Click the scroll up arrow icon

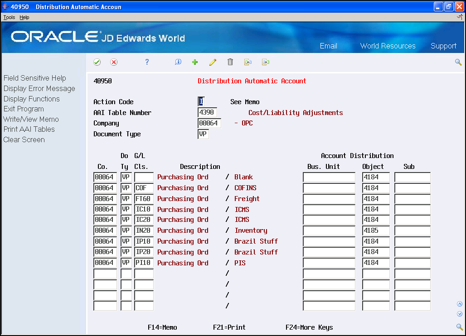click(x=460, y=304)
